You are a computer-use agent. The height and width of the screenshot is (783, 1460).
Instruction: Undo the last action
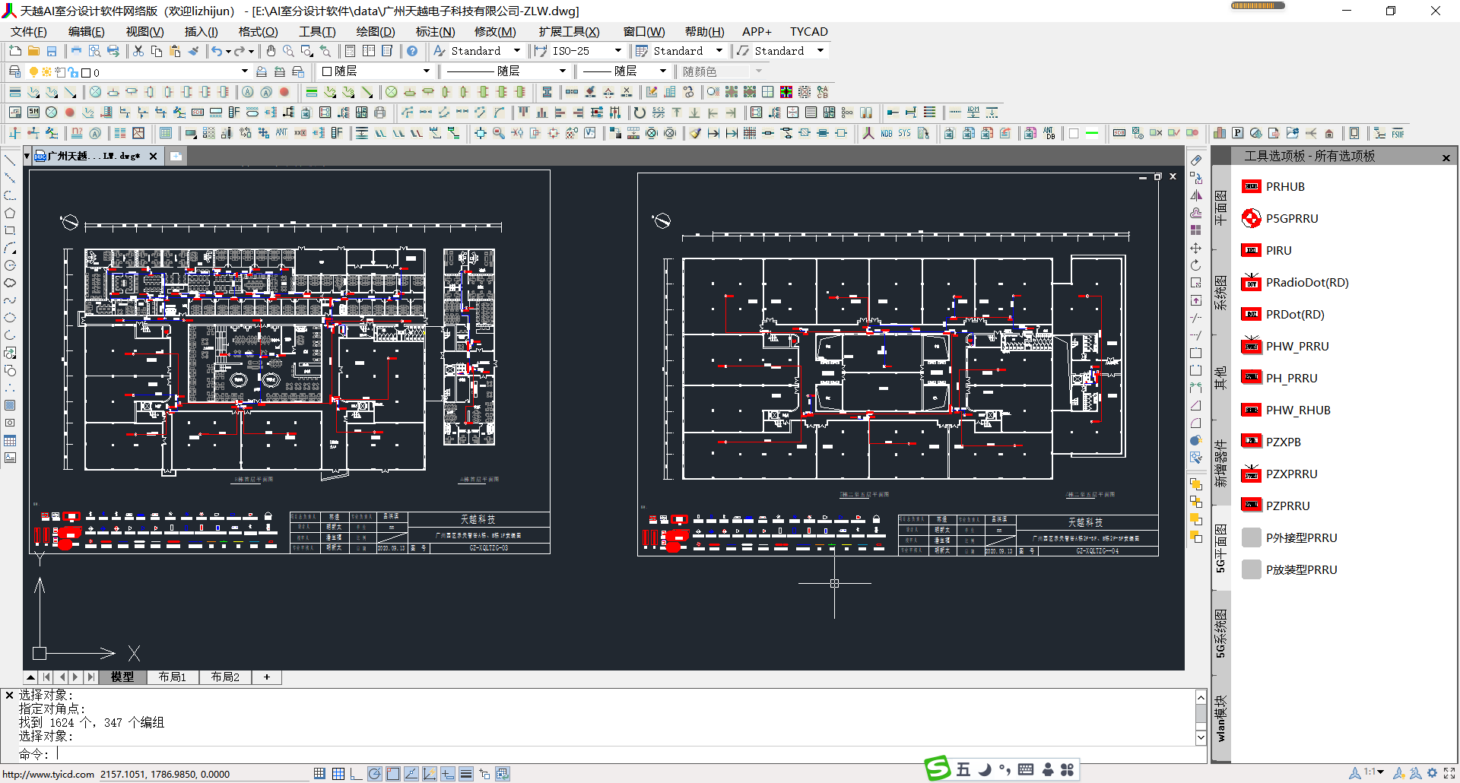tap(217, 51)
